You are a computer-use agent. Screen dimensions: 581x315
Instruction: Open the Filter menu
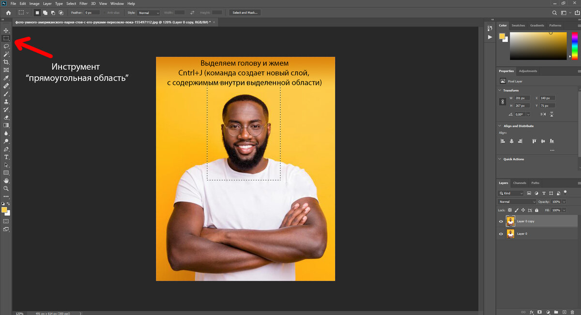tap(83, 3)
